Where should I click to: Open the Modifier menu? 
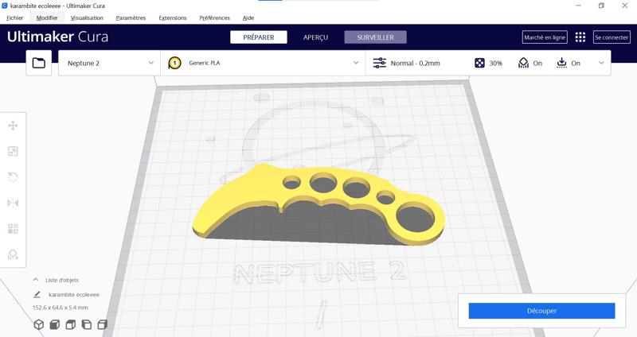pos(47,17)
